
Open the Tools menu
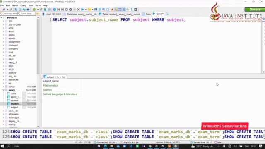[31, 5]
